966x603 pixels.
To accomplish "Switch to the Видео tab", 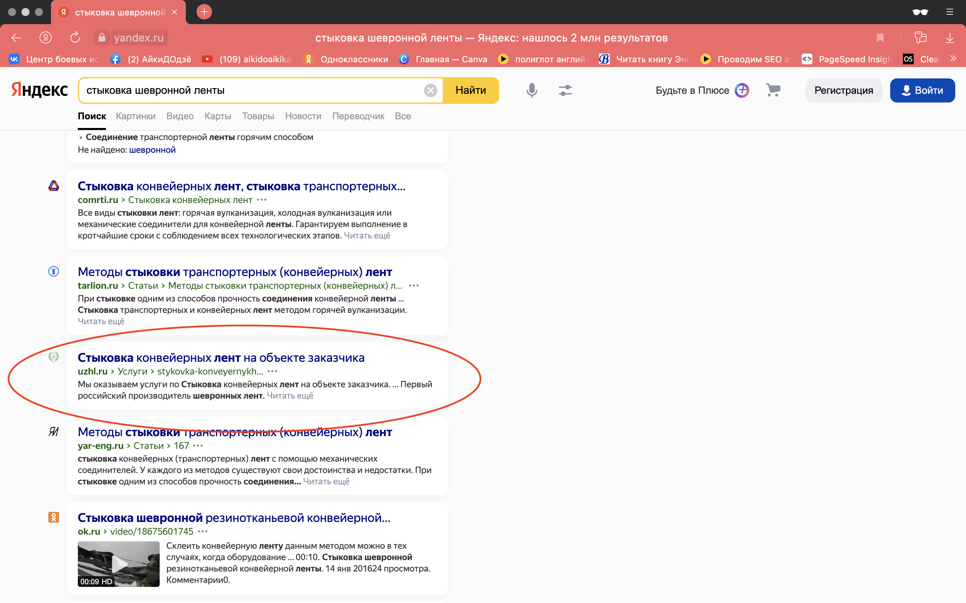I will coord(180,116).
